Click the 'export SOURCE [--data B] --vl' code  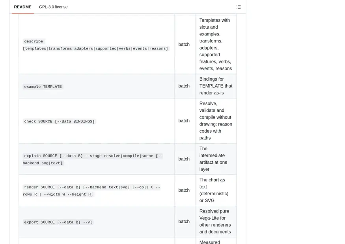(x=58, y=222)
